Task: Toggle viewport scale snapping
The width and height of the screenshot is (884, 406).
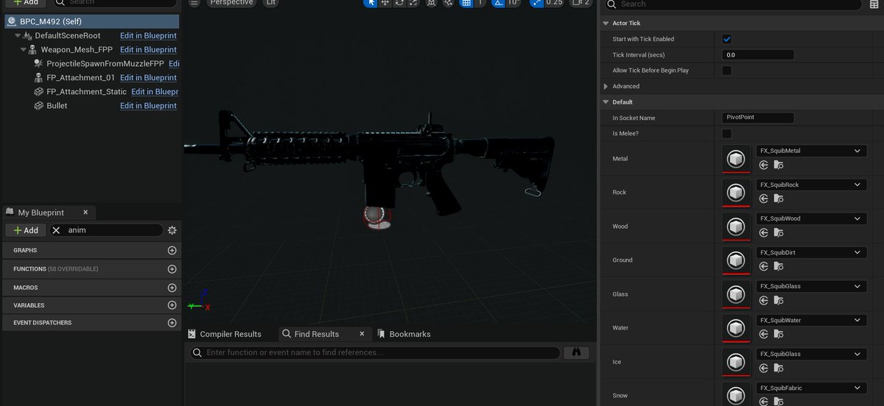Action: point(536,3)
